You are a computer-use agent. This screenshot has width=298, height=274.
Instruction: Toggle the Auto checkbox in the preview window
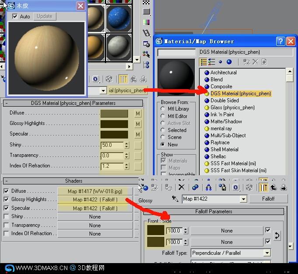coord(14,16)
